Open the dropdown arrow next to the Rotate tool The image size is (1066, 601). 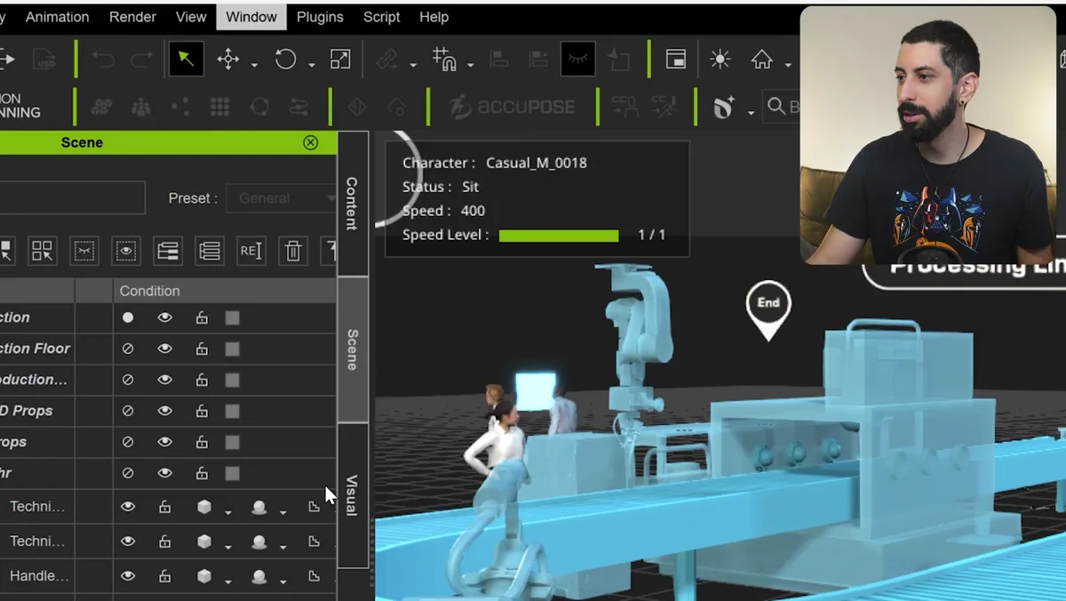tap(312, 67)
